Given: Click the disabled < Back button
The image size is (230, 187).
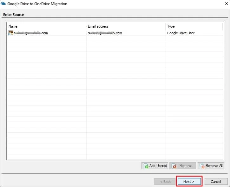Looking at the screenshot, I should pos(165,182).
